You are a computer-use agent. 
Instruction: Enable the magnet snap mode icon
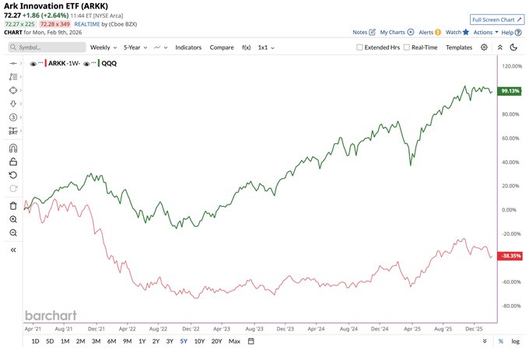tap(13, 148)
